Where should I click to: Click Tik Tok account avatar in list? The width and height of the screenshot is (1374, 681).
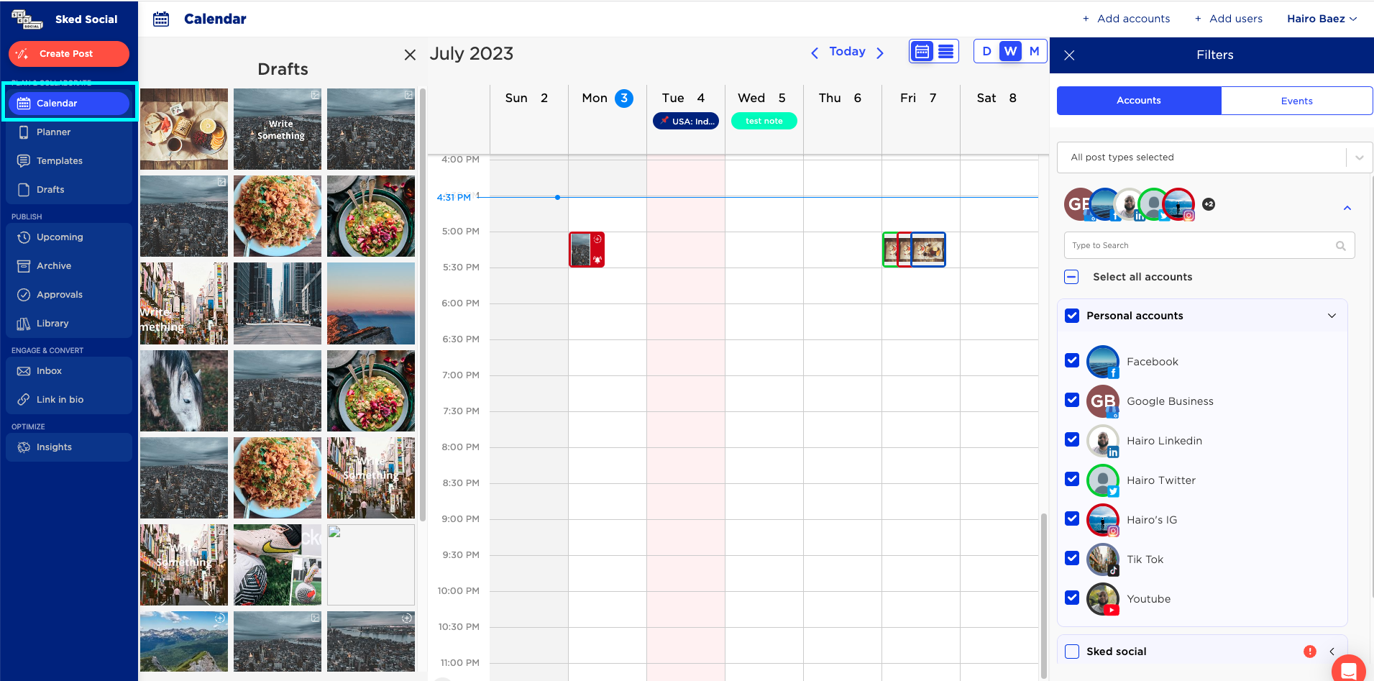coord(1103,559)
